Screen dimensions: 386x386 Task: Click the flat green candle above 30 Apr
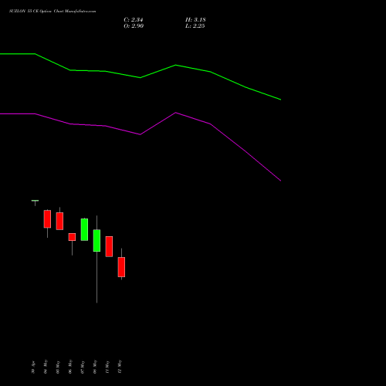(35, 201)
